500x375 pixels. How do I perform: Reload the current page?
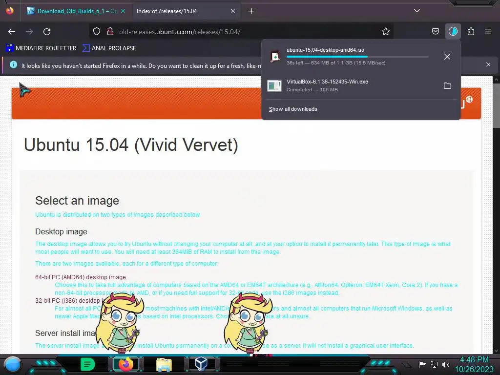coord(47,32)
